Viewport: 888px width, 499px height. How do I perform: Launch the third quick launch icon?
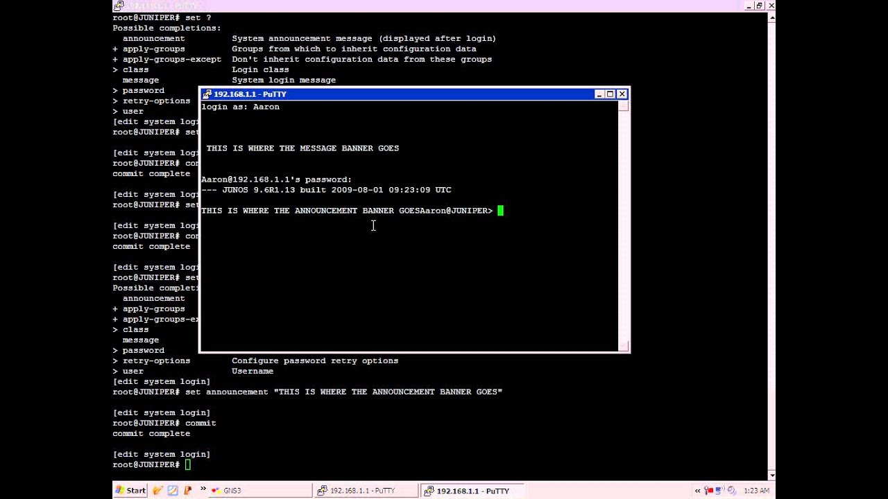point(187,491)
